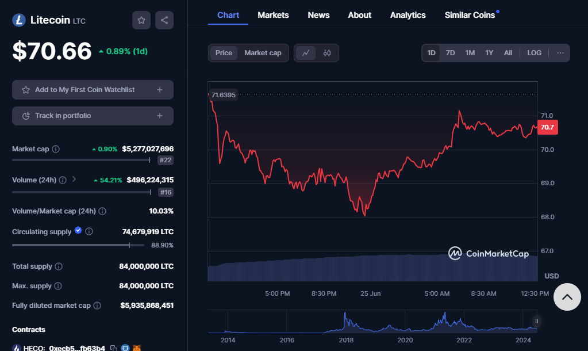The height and width of the screenshot is (351, 588).
Task: Set chart range to 7D
Action: [451, 53]
